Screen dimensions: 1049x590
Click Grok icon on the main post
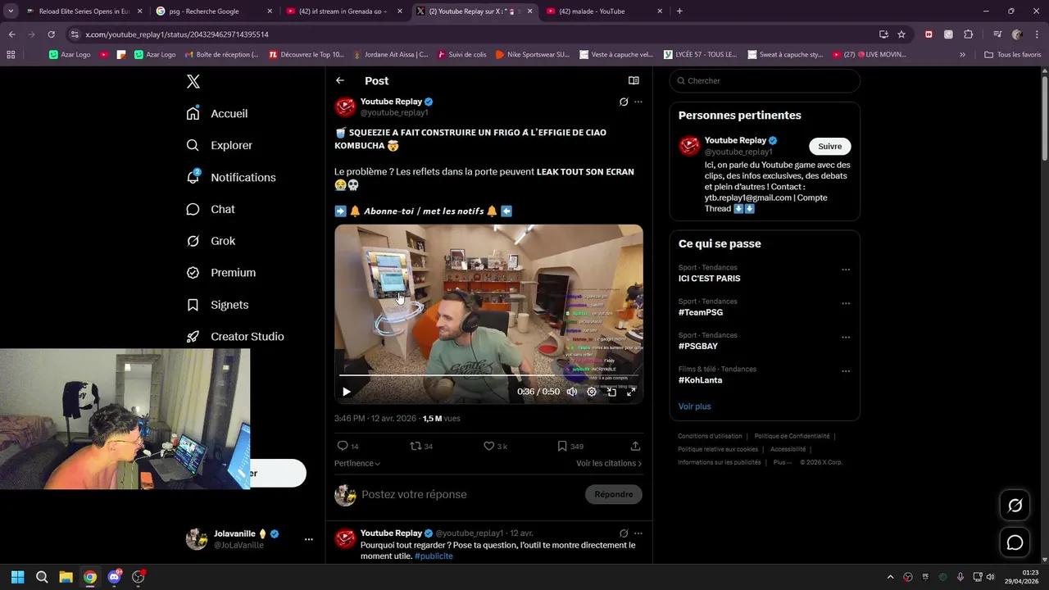[624, 102]
